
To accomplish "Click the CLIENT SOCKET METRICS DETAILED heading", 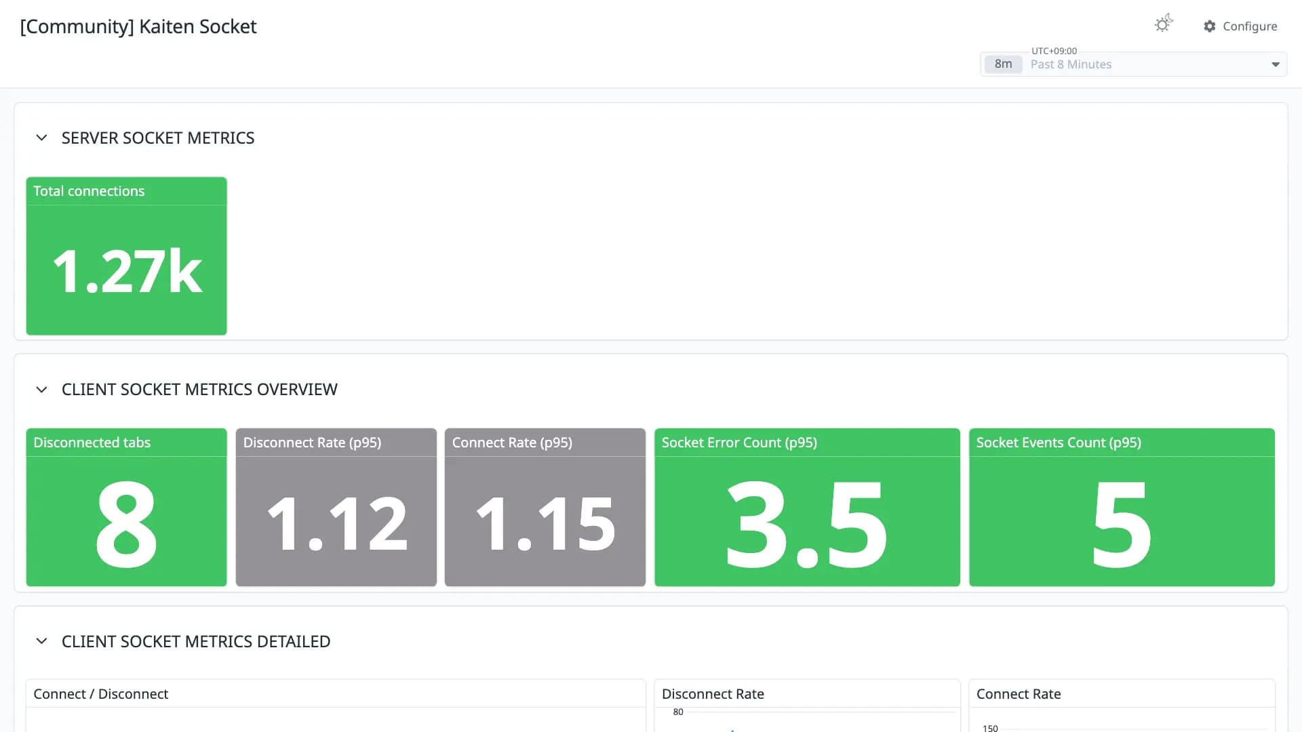I will [196, 641].
